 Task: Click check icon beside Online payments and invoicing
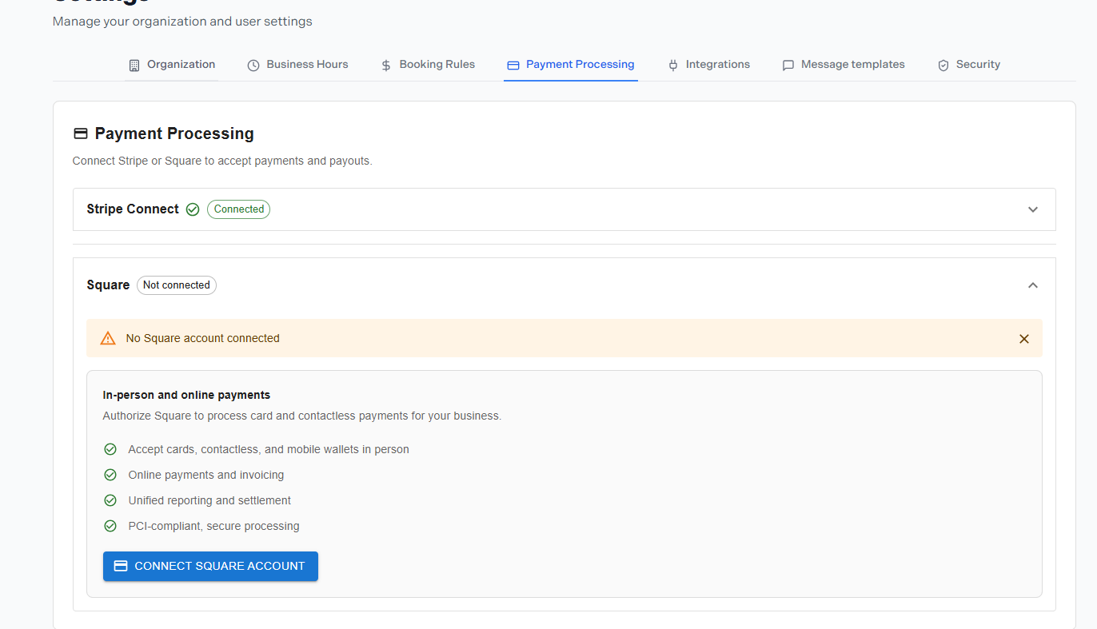110,475
